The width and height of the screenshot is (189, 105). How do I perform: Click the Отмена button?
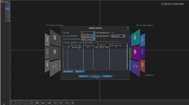pos(107,76)
